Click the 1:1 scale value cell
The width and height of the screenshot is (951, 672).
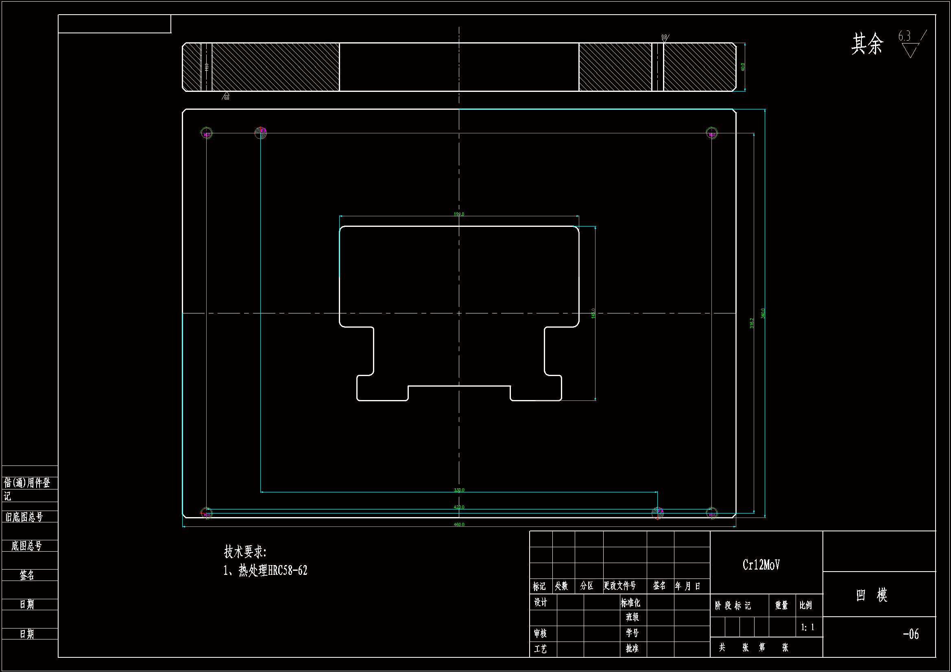point(808,627)
